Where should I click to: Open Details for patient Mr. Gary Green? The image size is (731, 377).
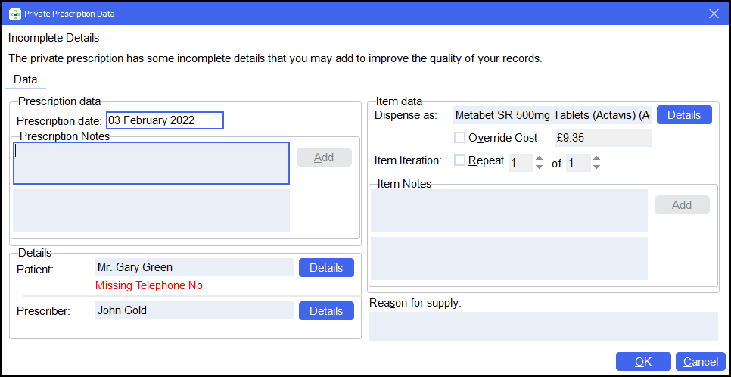click(x=326, y=268)
